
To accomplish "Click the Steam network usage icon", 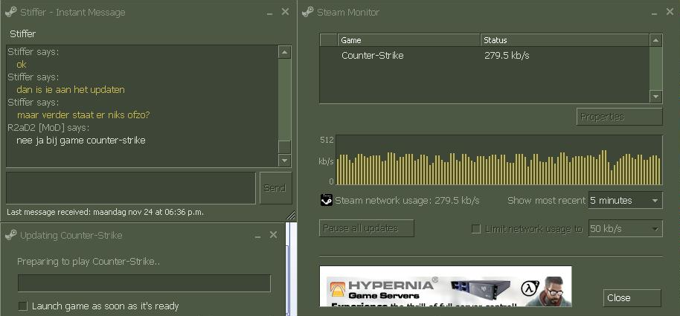I will pos(326,200).
